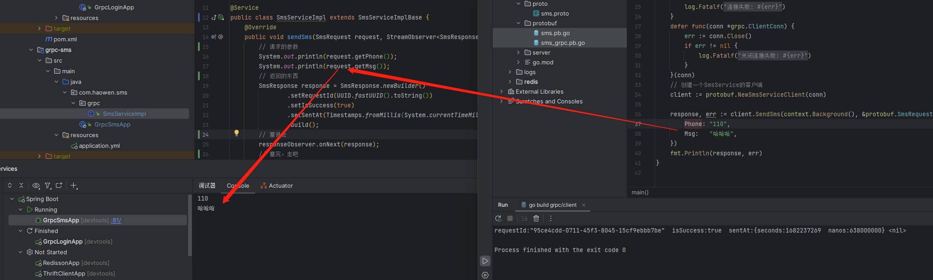Open the Actuator tab
This screenshot has height=280, width=933.
click(x=277, y=186)
